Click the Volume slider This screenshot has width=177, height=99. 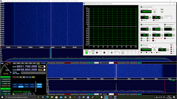click(x=33, y=72)
